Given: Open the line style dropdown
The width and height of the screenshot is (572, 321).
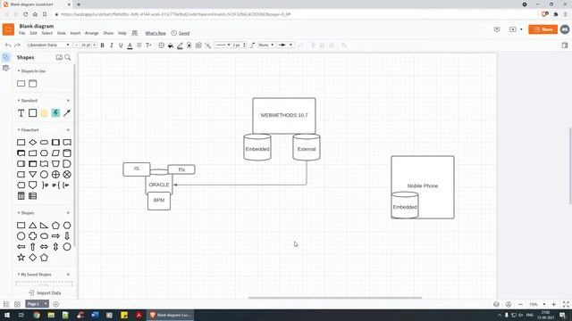Looking at the screenshot, I should point(223,45).
